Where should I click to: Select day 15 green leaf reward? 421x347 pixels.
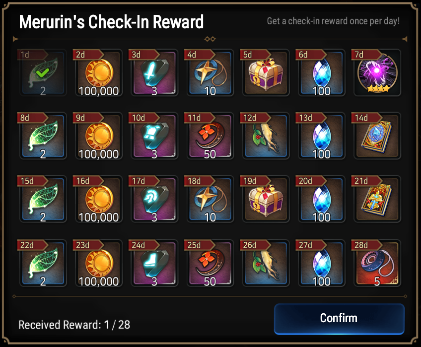point(43,199)
